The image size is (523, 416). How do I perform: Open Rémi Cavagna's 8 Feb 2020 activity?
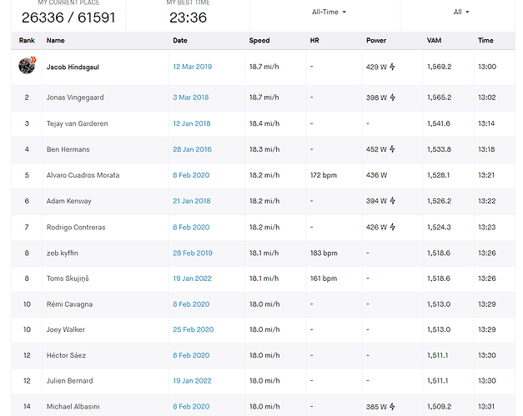click(191, 304)
